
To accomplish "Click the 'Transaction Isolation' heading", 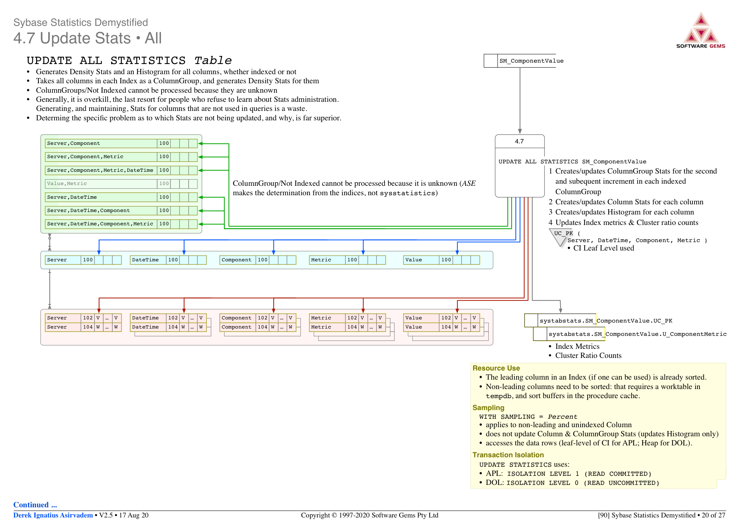I will coord(508,455).
